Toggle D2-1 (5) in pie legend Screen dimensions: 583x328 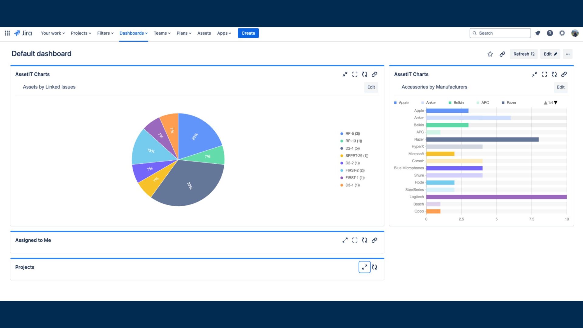350,148
